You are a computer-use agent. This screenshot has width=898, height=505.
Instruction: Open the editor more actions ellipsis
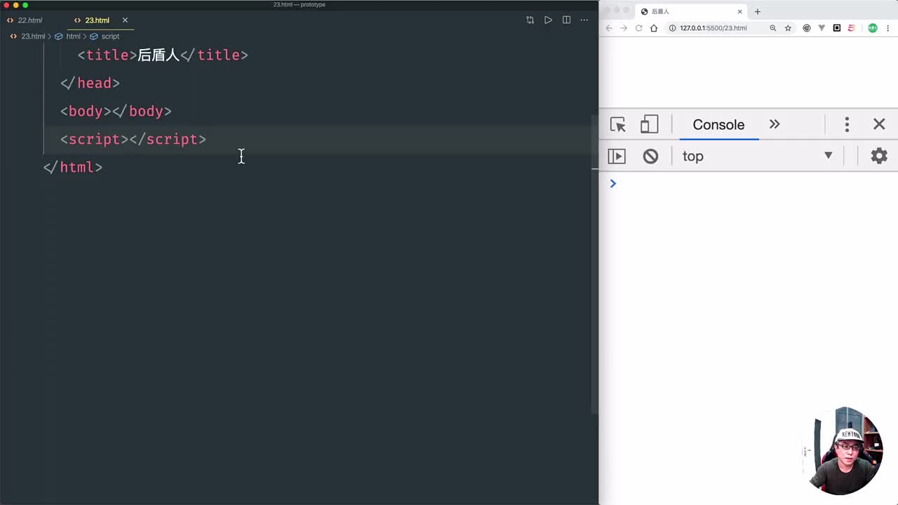pyautogui.click(x=584, y=20)
